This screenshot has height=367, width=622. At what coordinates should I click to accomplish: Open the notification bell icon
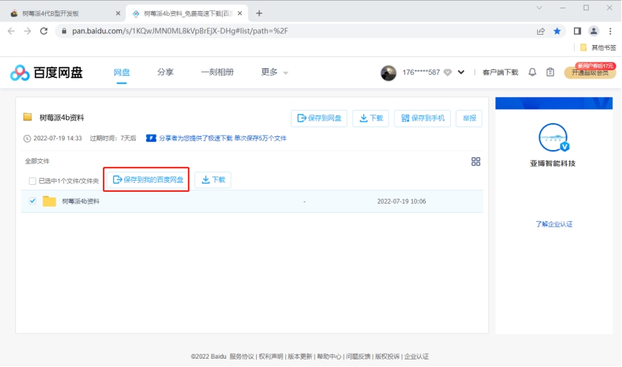tap(533, 72)
